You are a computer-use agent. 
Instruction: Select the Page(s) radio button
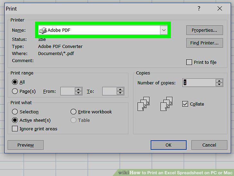pyautogui.click(x=15, y=91)
